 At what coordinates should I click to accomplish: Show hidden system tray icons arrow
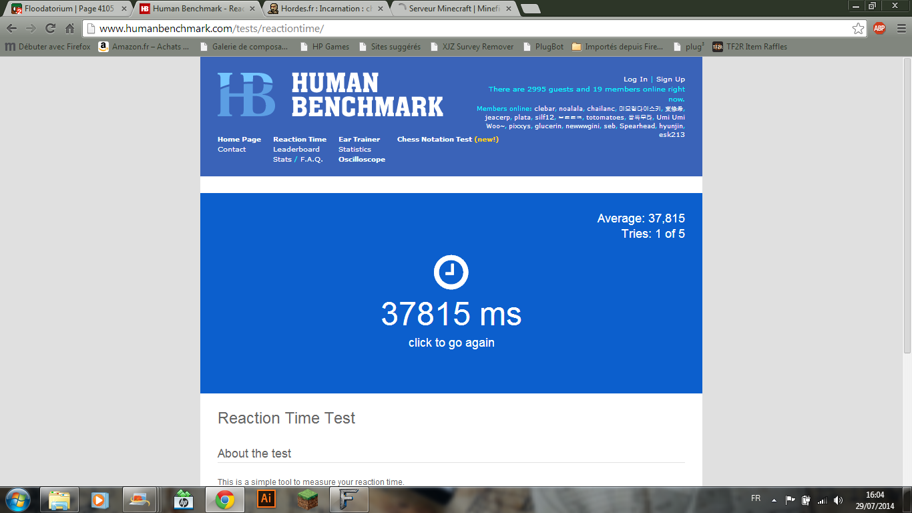[x=774, y=500]
